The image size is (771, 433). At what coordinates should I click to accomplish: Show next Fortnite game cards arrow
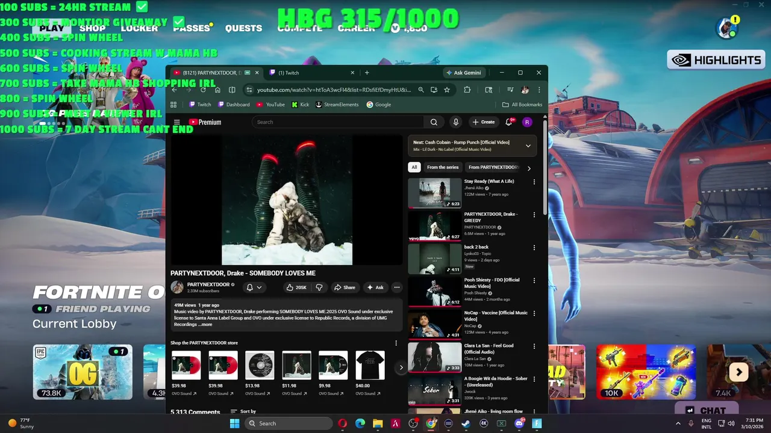739,372
